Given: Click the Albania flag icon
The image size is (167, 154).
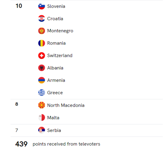Looking at the screenshot, I should coord(41,68).
